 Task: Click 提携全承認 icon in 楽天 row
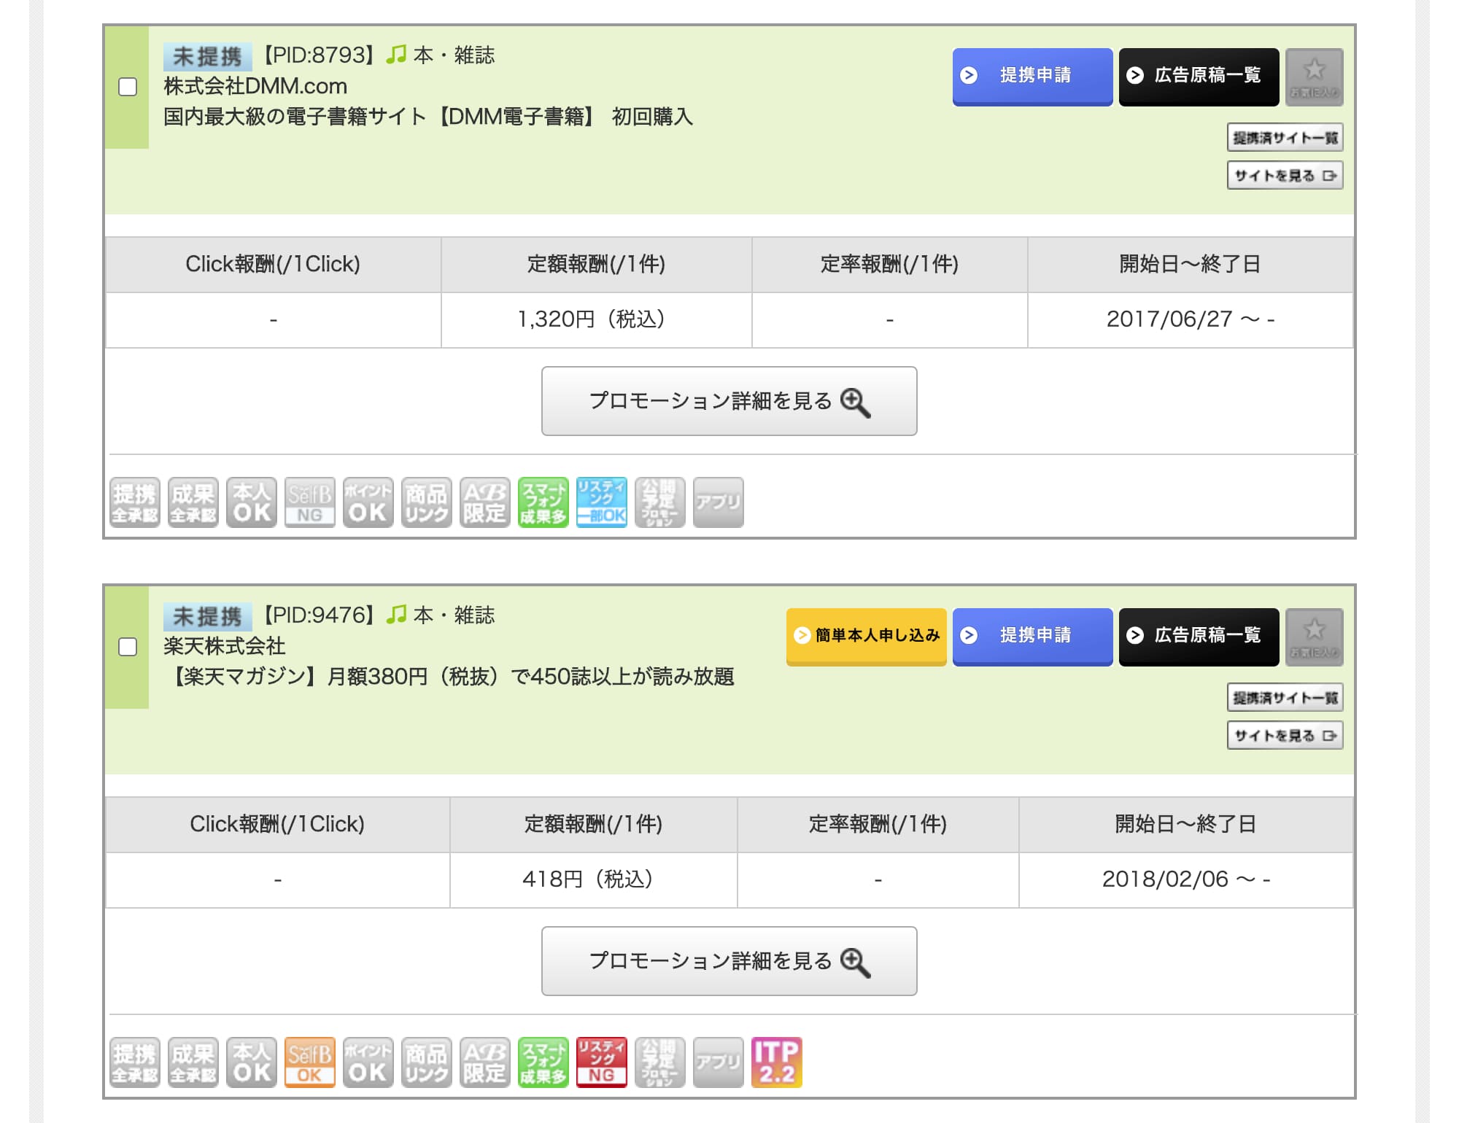tap(135, 1062)
